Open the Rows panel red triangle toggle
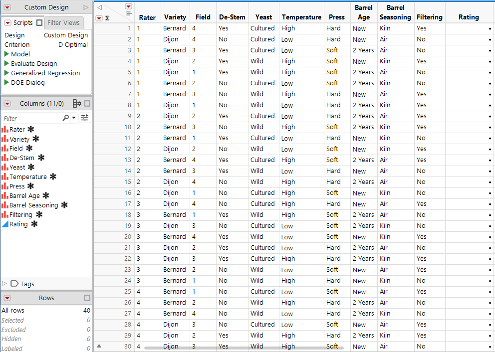The height and width of the screenshot is (352, 495). click(x=7, y=298)
